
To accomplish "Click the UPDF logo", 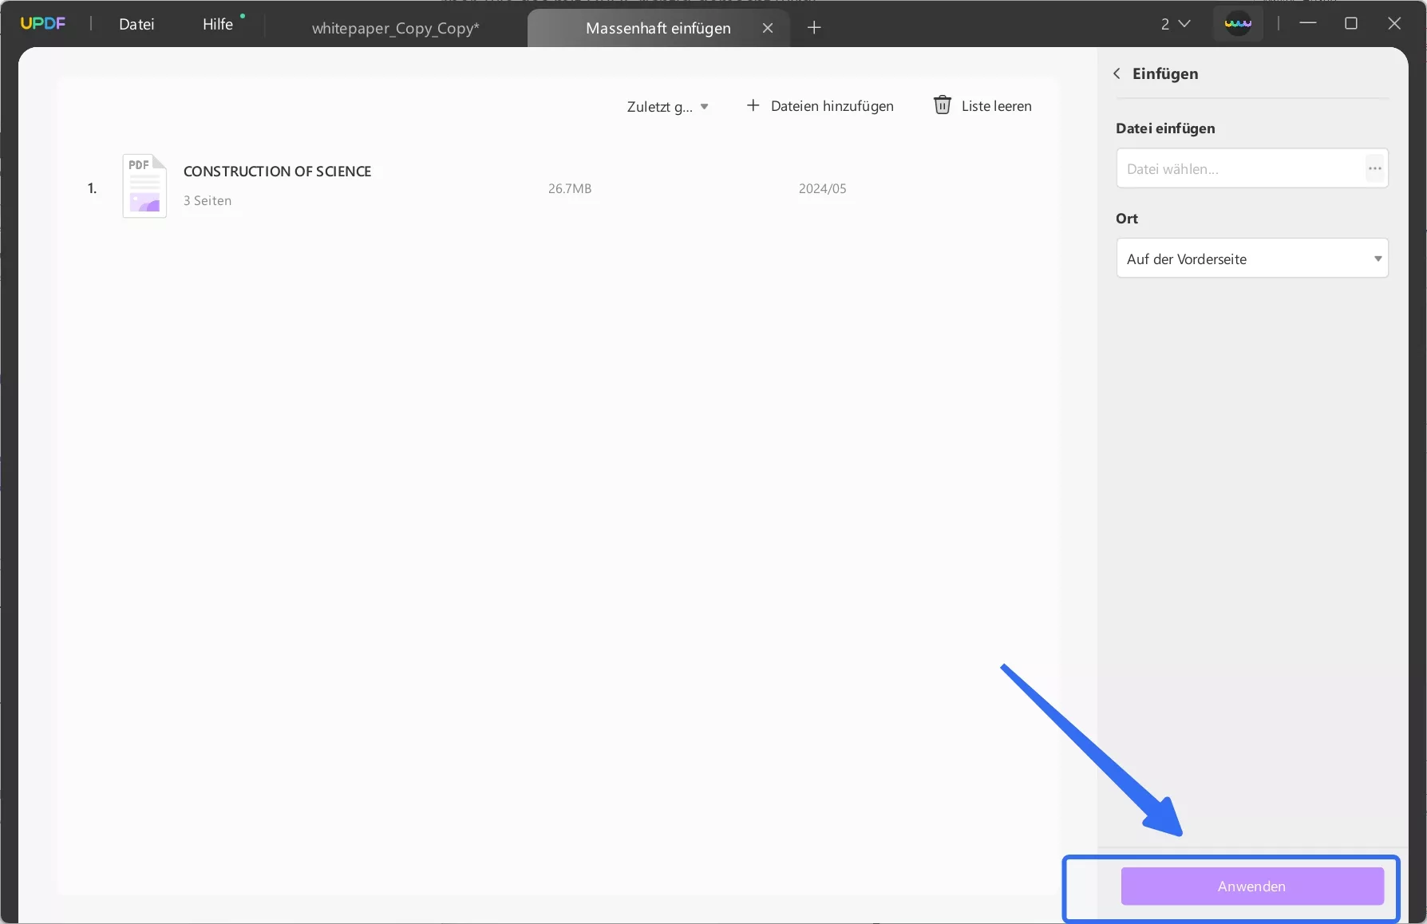I will 43,23.
